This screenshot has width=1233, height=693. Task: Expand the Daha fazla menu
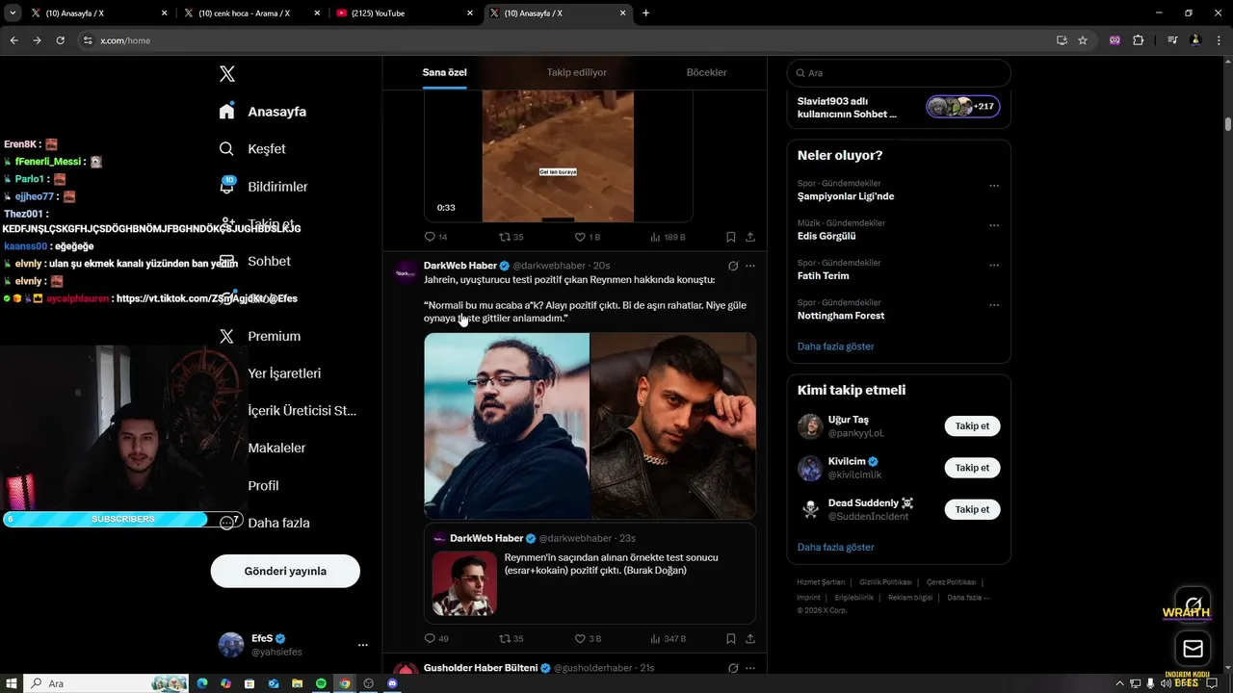[x=265, y=524]
